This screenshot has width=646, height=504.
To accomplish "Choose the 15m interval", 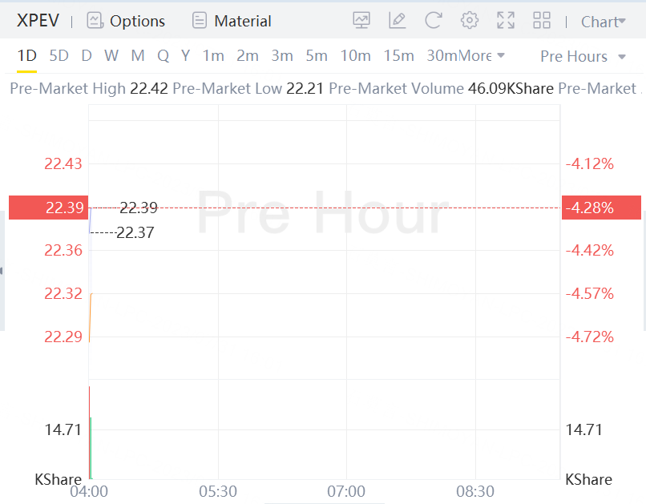I will coord(398,56).
